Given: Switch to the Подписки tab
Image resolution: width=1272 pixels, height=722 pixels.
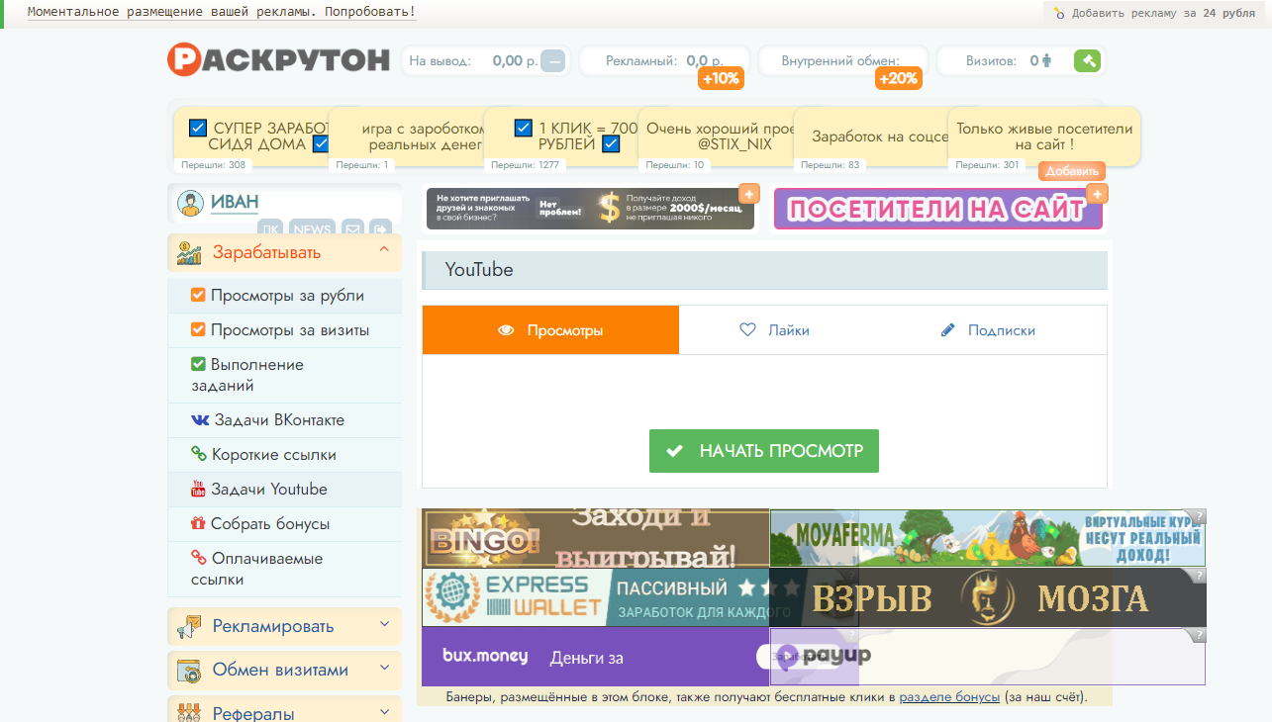Looking at the screenshot, I should [988, 330].
